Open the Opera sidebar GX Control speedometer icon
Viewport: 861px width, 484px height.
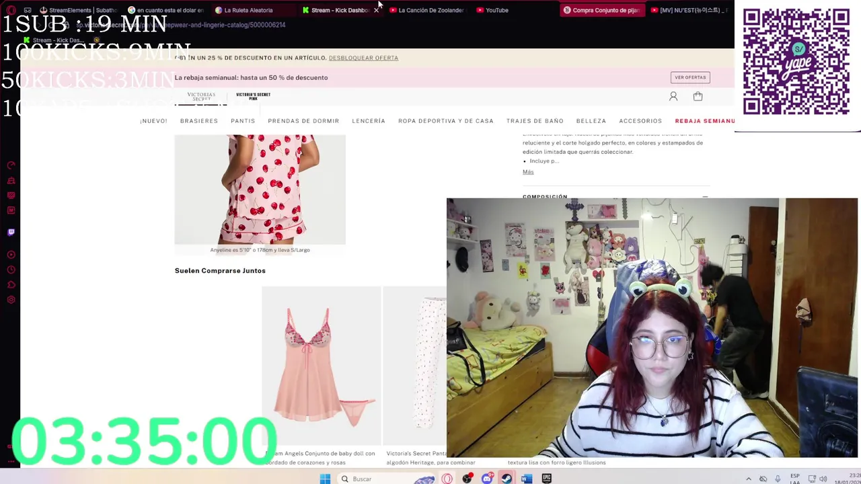coord(11,165)
